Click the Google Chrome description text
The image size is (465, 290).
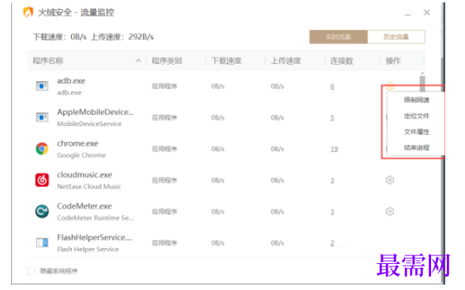pyautogui.click(x=81, y=155)
